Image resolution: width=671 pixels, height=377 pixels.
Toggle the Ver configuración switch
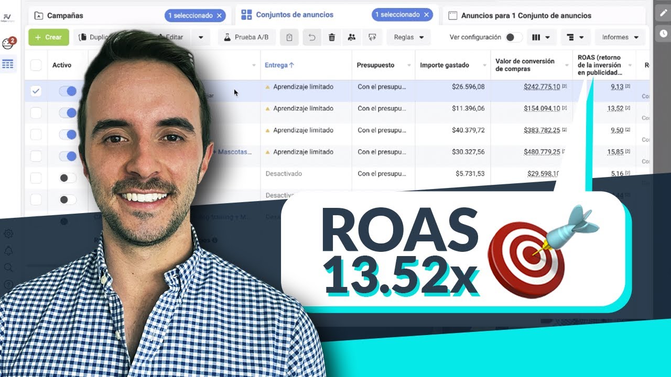(x=514, y=37)
